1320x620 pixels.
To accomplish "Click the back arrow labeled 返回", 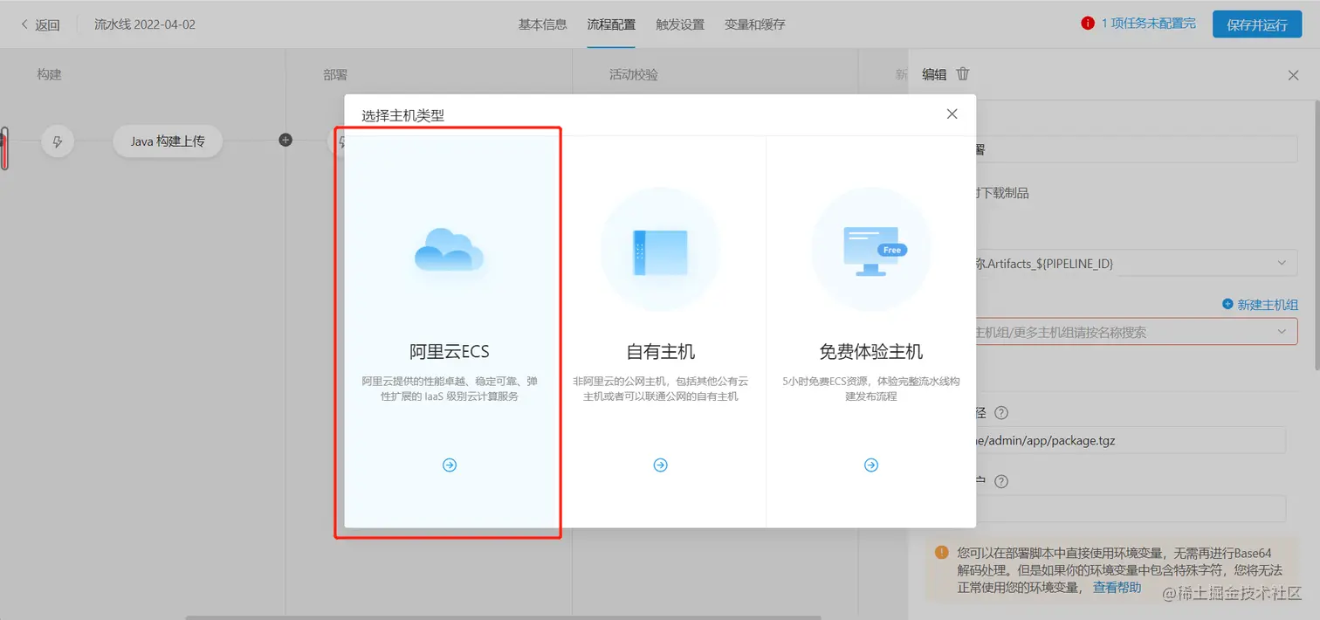I will coord(40,24).
